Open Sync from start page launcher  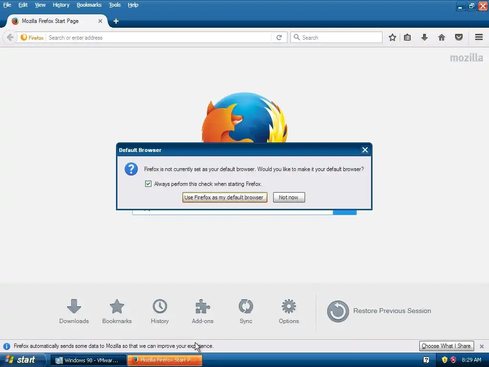(246, 312)
